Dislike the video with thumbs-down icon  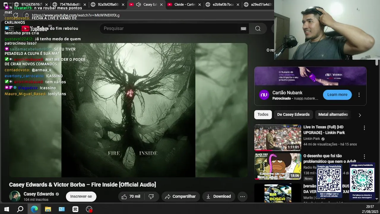click(x=151, y=196)
